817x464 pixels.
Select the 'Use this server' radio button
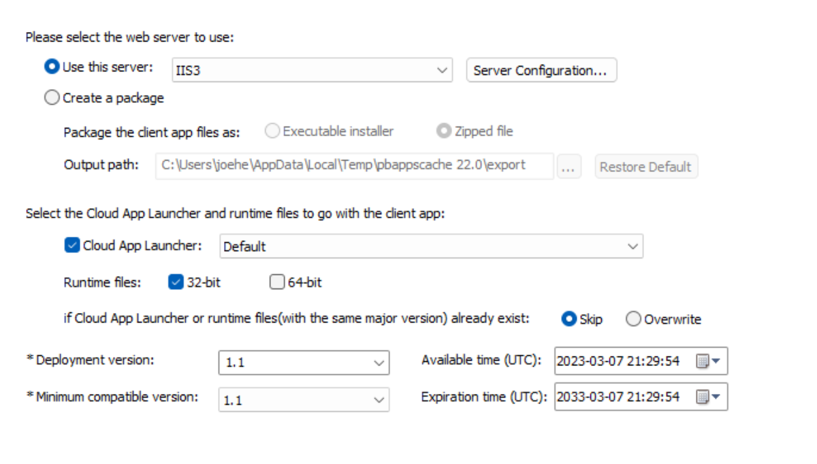[x=52, y=67]
